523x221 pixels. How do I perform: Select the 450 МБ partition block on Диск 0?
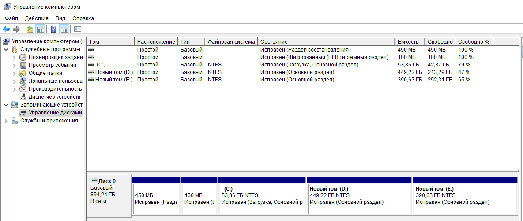(x=156, y=196)
